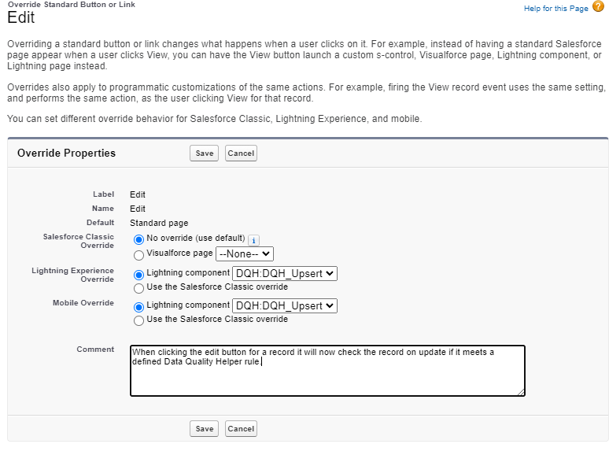
Task: Pick Use the Salesforce Classic override for Lightning Experience
Action: pos(138,288)
